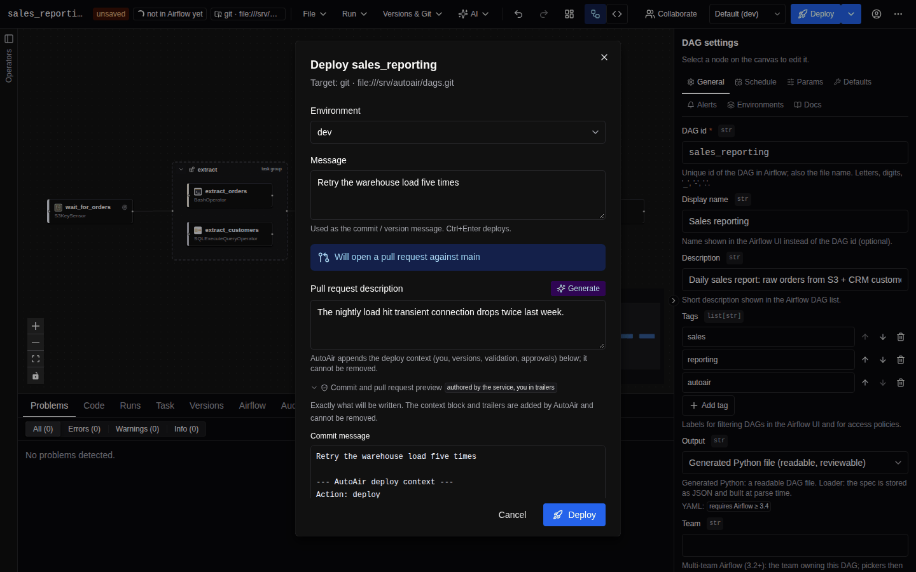This screenshot has height=572, width=916.
Task: Collapse the DAG settings panel arrow
Action: click(673, 301)
